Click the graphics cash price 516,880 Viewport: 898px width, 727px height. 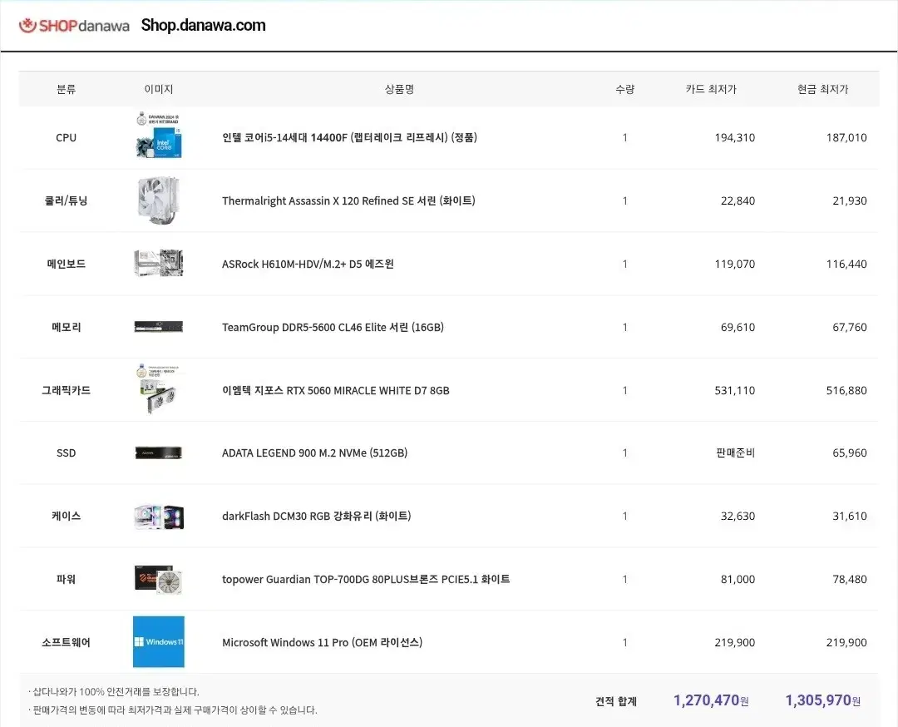click(846, 390)
